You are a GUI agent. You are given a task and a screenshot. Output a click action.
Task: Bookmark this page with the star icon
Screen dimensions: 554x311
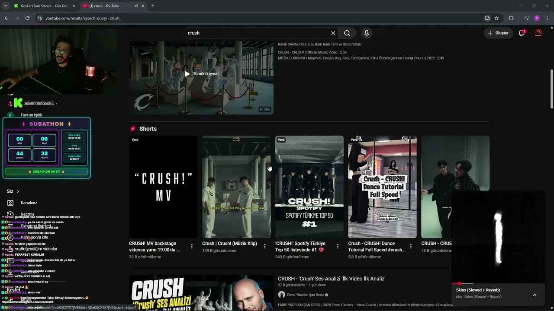click(496, 18)
